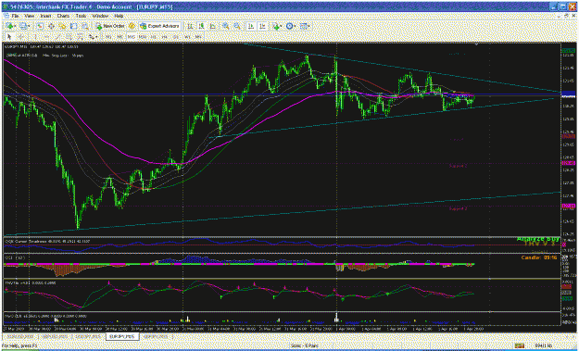The image size is (579, 351).
Task: Switch to the GBPUSD chart tab
Action: point(55,336)
